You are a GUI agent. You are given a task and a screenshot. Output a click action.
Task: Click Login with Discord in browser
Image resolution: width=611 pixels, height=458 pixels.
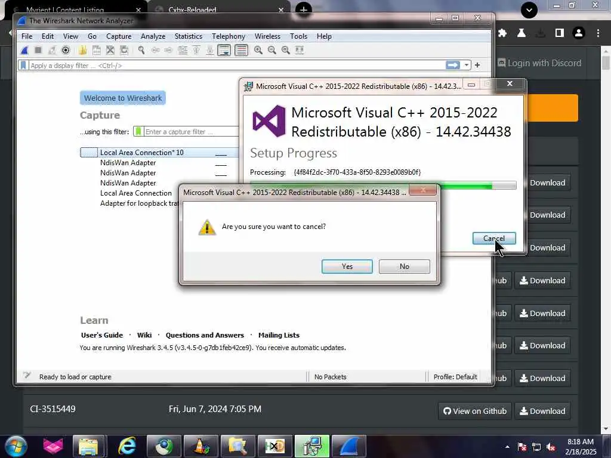(539, 63)
